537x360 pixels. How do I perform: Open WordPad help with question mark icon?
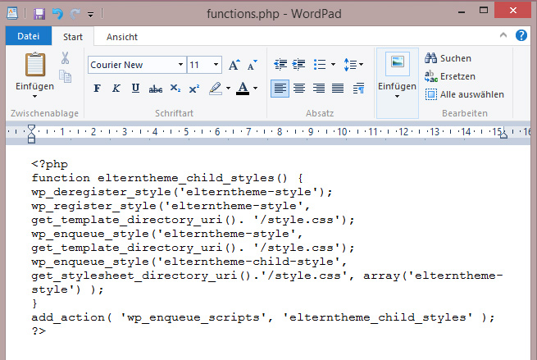pos(521,35)
